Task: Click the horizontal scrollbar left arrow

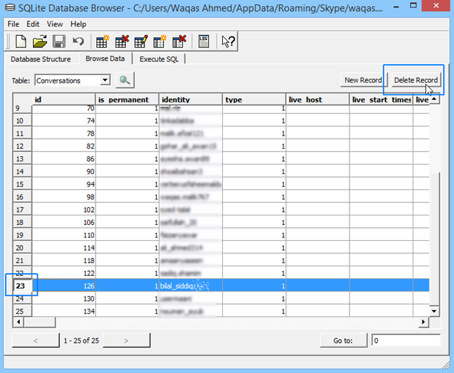Action: [x=19, y=322]
